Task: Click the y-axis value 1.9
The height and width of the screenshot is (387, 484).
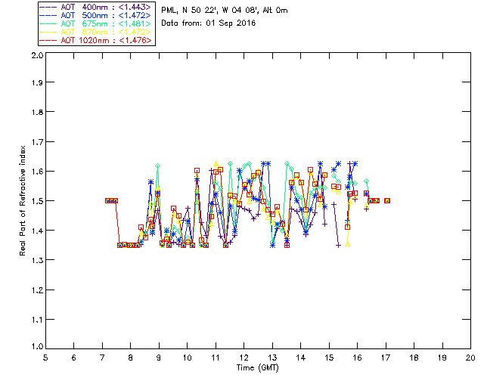Action: click(37, 82)
